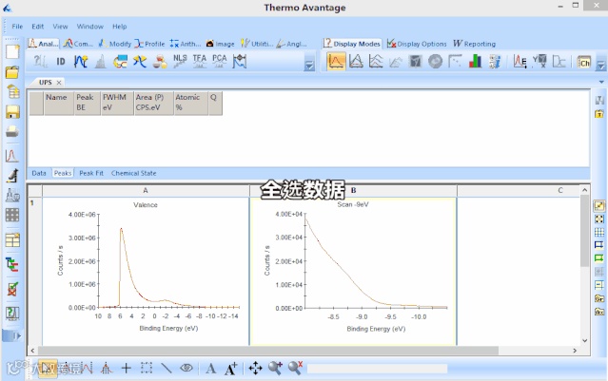Screen dimensions: 608x381
Task: Close the UPS document tab
Action: (59, 83)
